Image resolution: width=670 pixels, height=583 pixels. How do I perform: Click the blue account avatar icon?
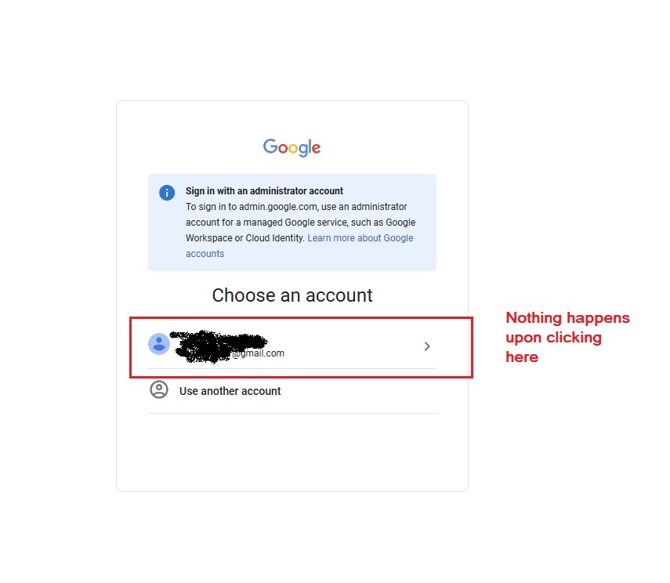[x=158, y=344]
